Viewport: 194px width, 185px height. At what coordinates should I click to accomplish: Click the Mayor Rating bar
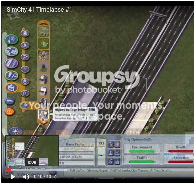tap(76, 149)
